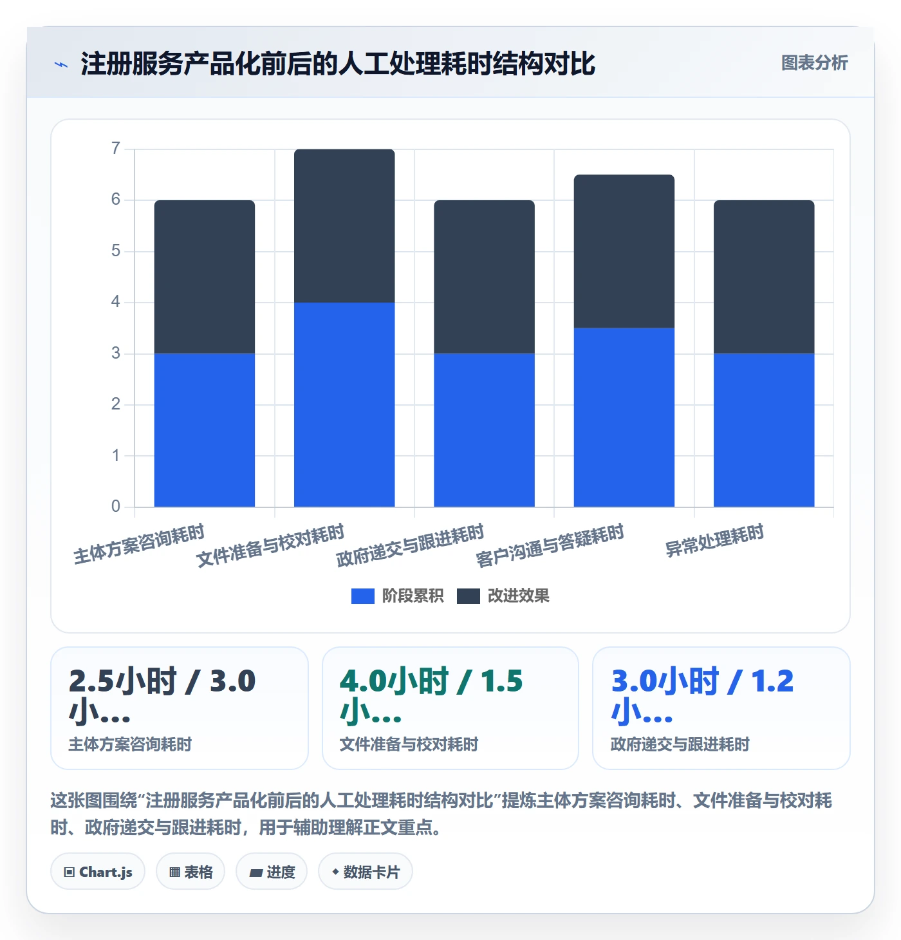
Task: Click the 文件准备与校对耗时 card caption
Action: click(x=409, y=744)
